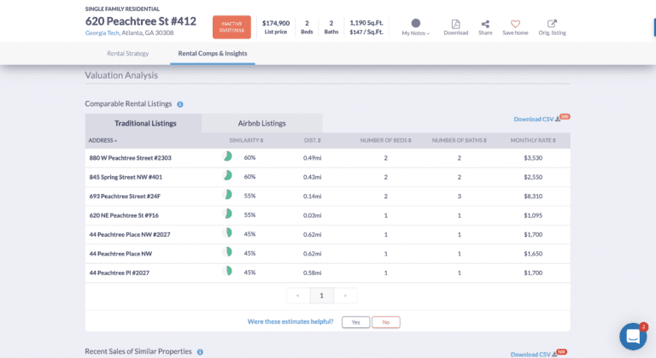Click the Download document icon

[x=455, y=25]
